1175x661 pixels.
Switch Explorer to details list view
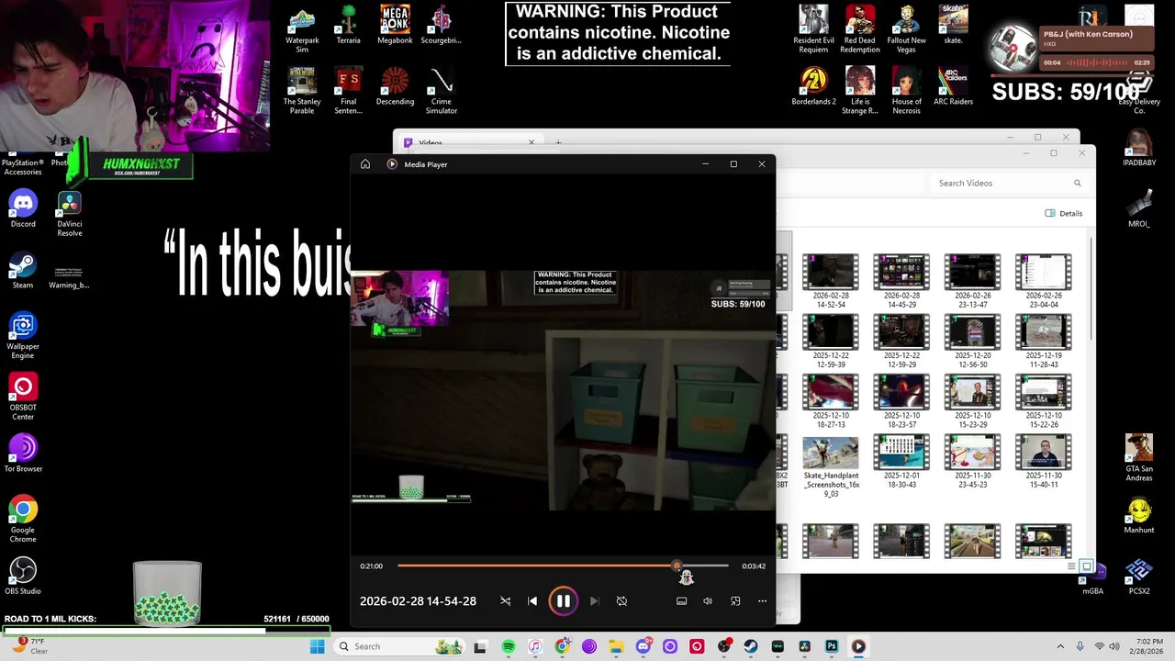[x=1071, y=566]
